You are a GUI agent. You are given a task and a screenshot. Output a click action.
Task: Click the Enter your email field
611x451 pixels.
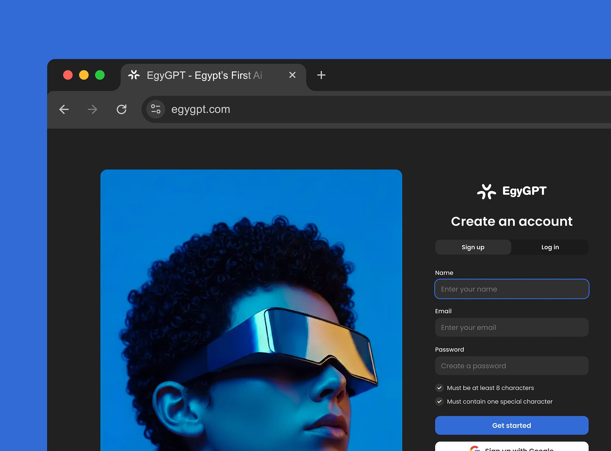tap(511, 328)
